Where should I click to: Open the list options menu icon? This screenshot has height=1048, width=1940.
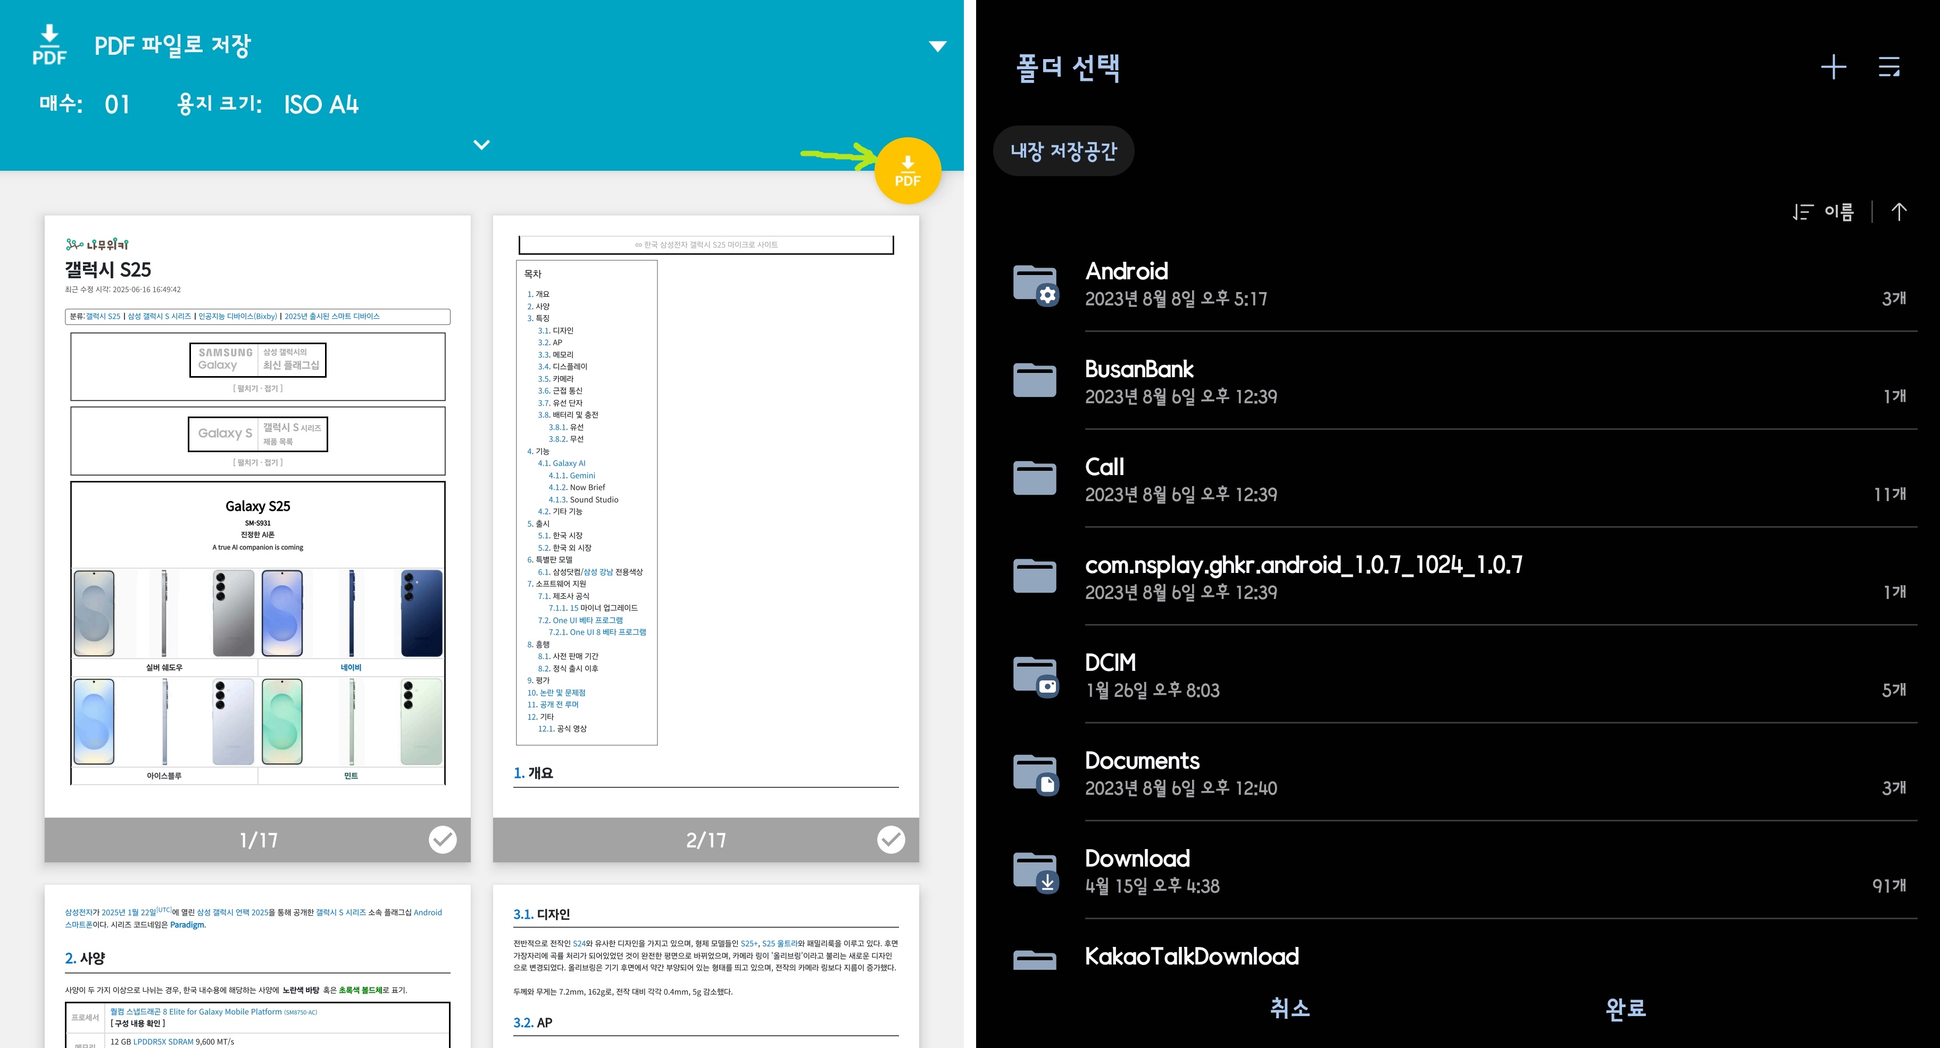pos(1889,67)
